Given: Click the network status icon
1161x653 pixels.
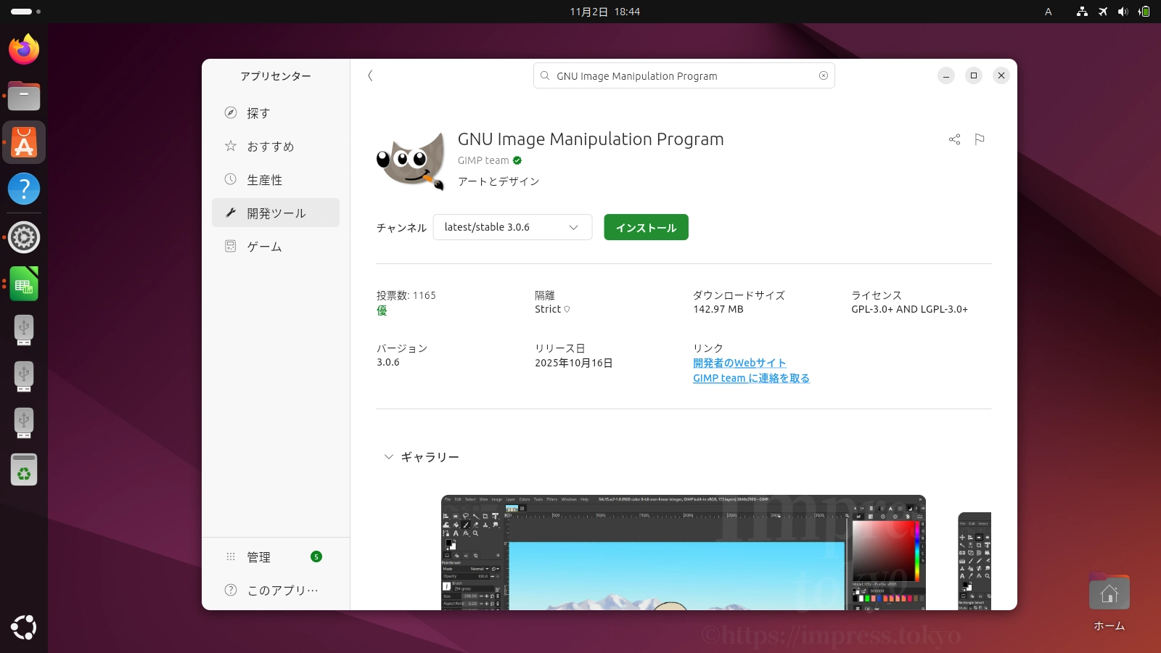Looking at the screenshot, I should 1082,12.
